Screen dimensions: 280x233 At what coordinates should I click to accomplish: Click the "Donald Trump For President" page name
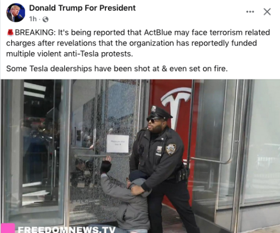[x=82, y=8]
